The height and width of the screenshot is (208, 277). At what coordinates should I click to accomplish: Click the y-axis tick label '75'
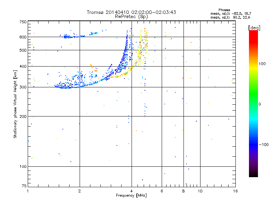click(x=24, y=186)
